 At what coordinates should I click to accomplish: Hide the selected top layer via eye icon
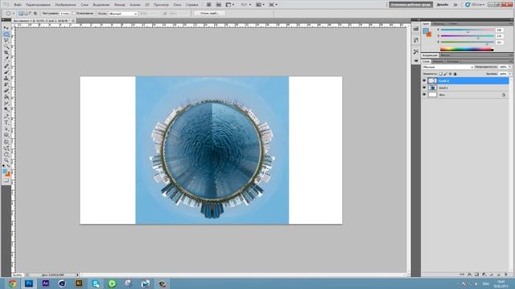424,80
